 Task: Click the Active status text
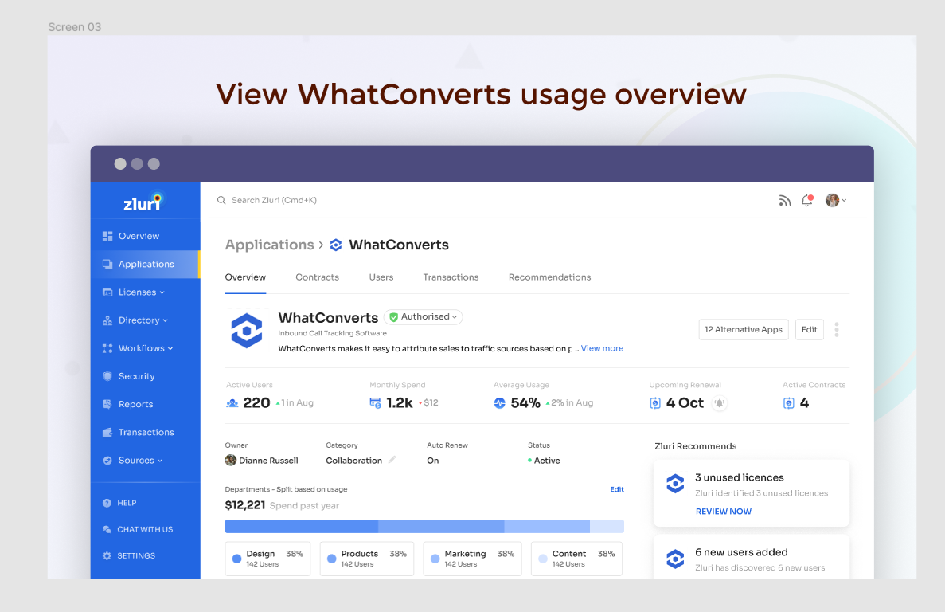[x=547, y=461]
